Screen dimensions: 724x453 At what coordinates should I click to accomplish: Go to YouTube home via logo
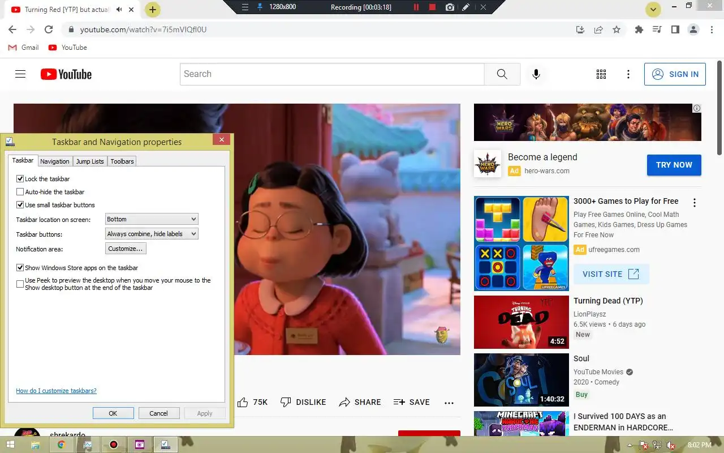[66, 74]
